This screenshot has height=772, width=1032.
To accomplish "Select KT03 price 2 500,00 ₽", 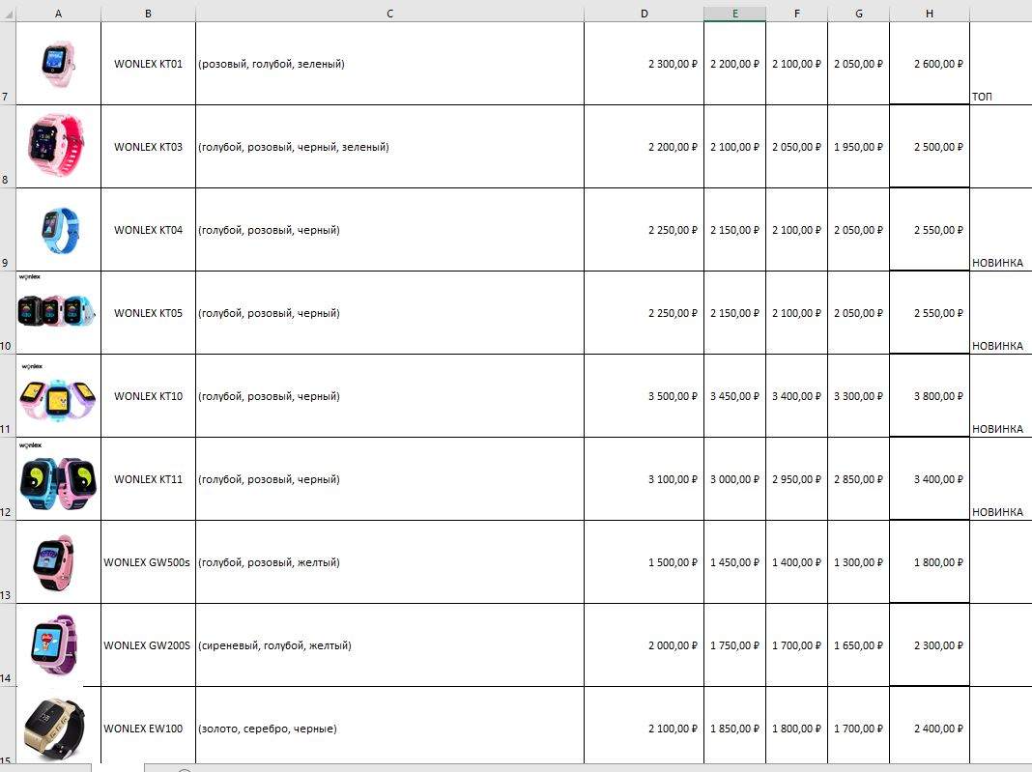I will point(930,147).
